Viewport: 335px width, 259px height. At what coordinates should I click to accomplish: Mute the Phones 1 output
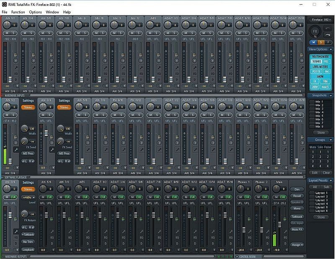241,197
